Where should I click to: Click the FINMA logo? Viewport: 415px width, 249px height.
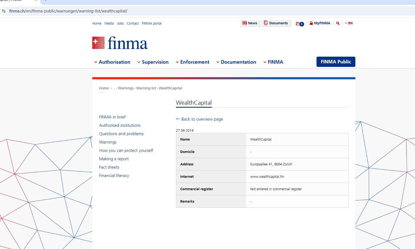(120, 43)
